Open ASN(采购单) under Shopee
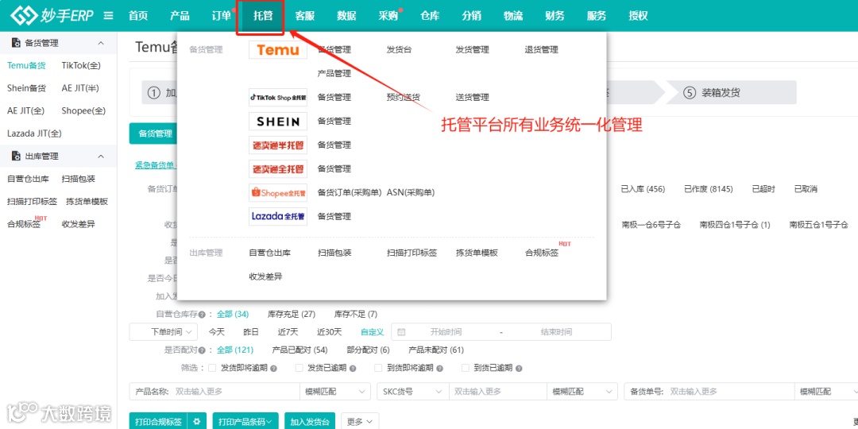858x429 pixels. [411, 192]
